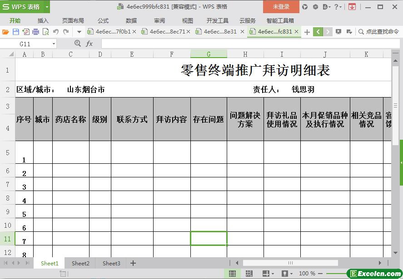This screenshot has width=403, height=279.
Task: Click the window arrange dropdown icon
Action: click(x=349, y=32)
